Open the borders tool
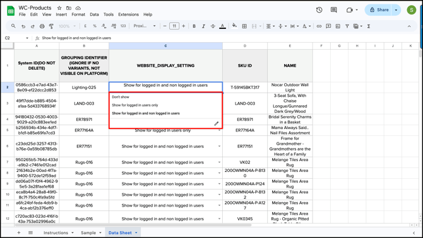 (244, 26)
